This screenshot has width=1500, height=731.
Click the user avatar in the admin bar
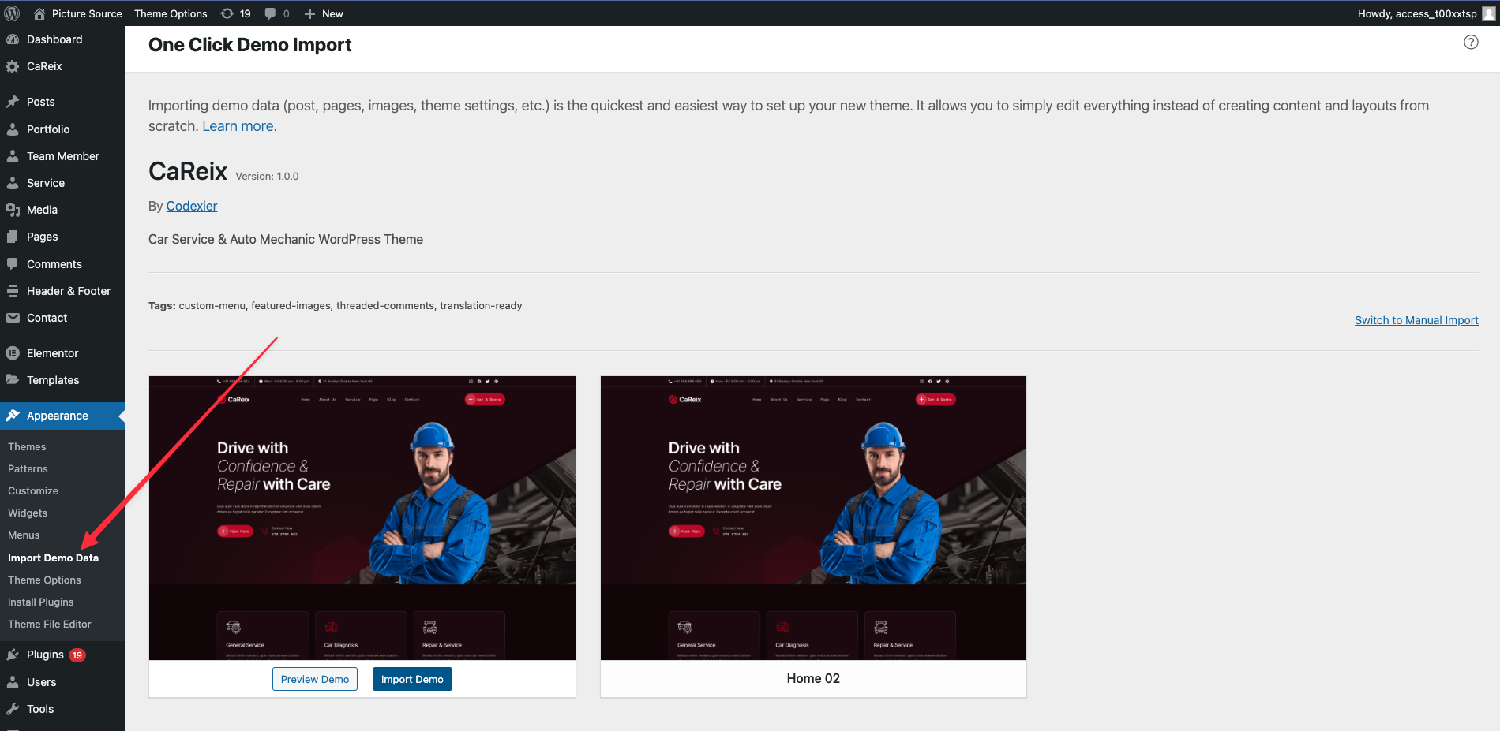click(x=1488, y=13)
